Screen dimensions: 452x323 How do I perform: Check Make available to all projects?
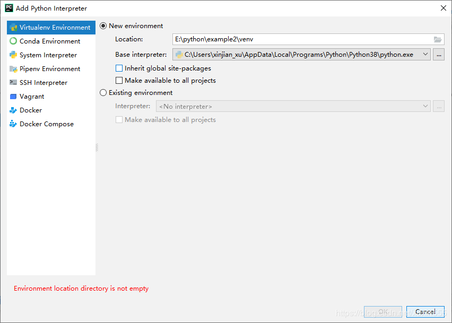pos(119,81)
